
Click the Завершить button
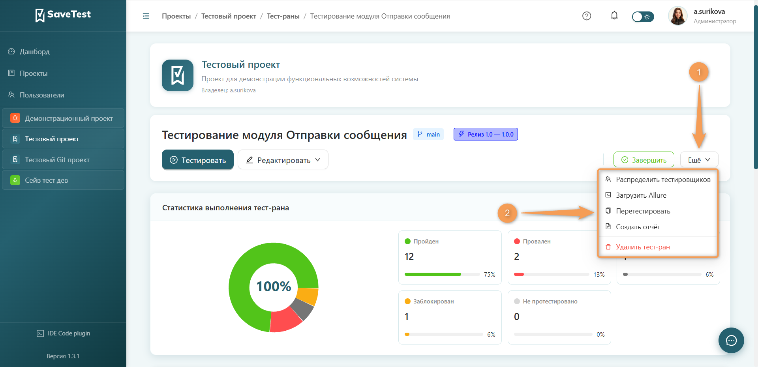tap(644, 160)
